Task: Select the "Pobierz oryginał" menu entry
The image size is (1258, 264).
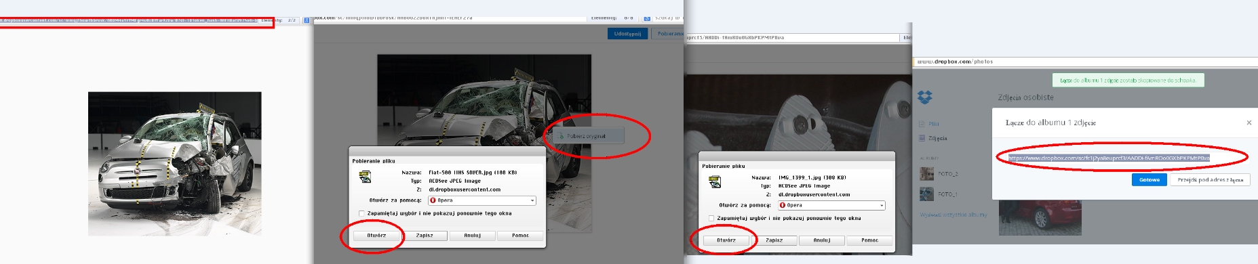Action: [x=586, y=136]
